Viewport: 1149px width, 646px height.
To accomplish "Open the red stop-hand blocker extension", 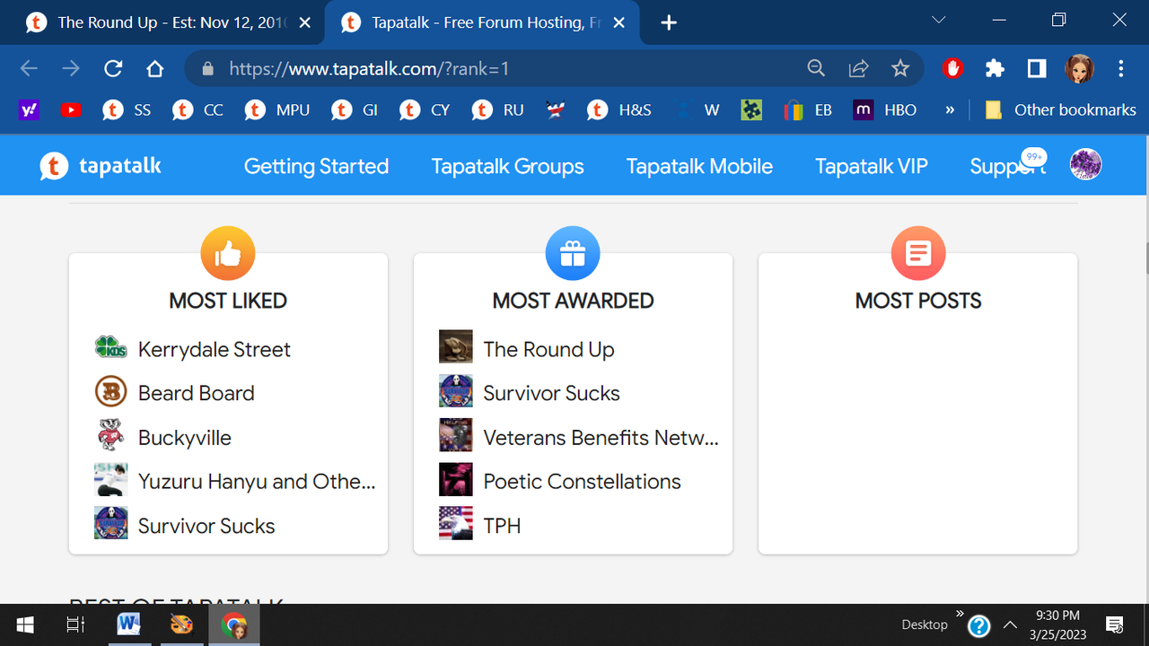I will tap(953, 68).
